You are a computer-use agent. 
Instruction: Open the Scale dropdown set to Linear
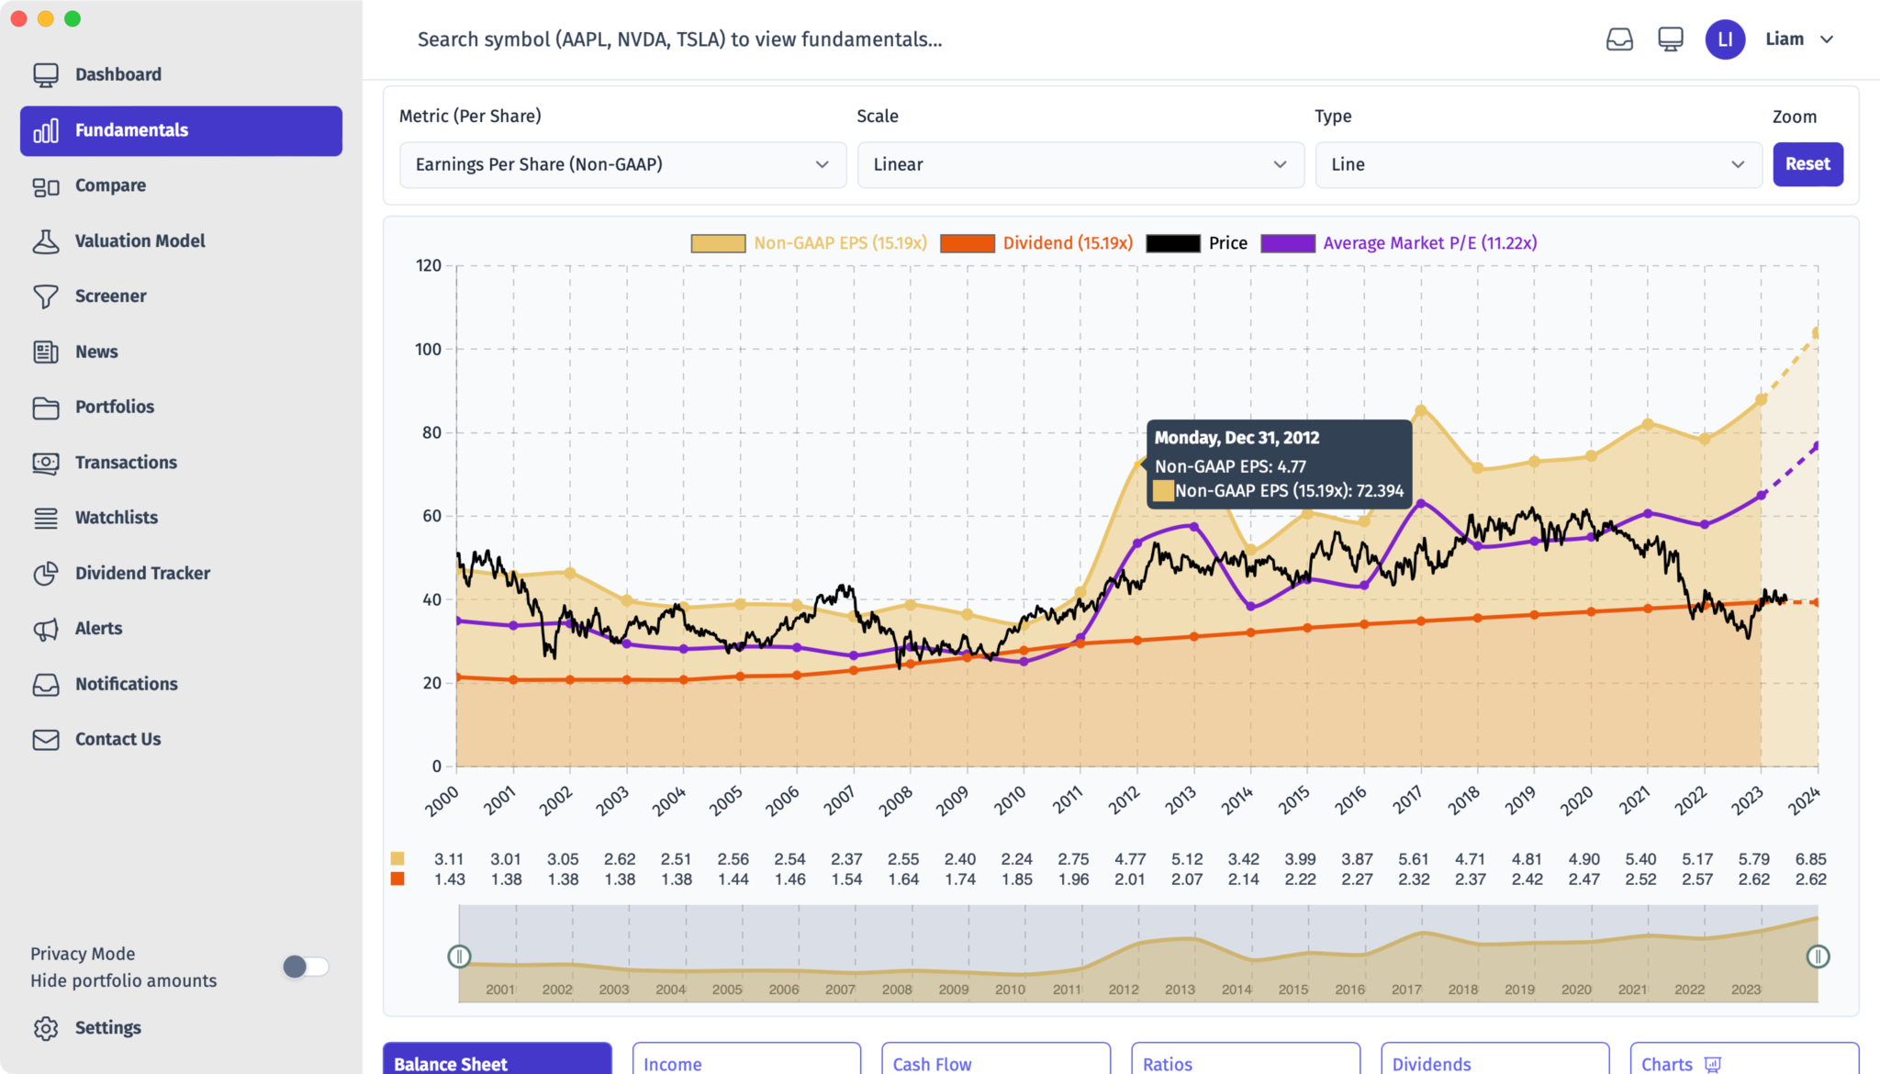pos(1080,164)
